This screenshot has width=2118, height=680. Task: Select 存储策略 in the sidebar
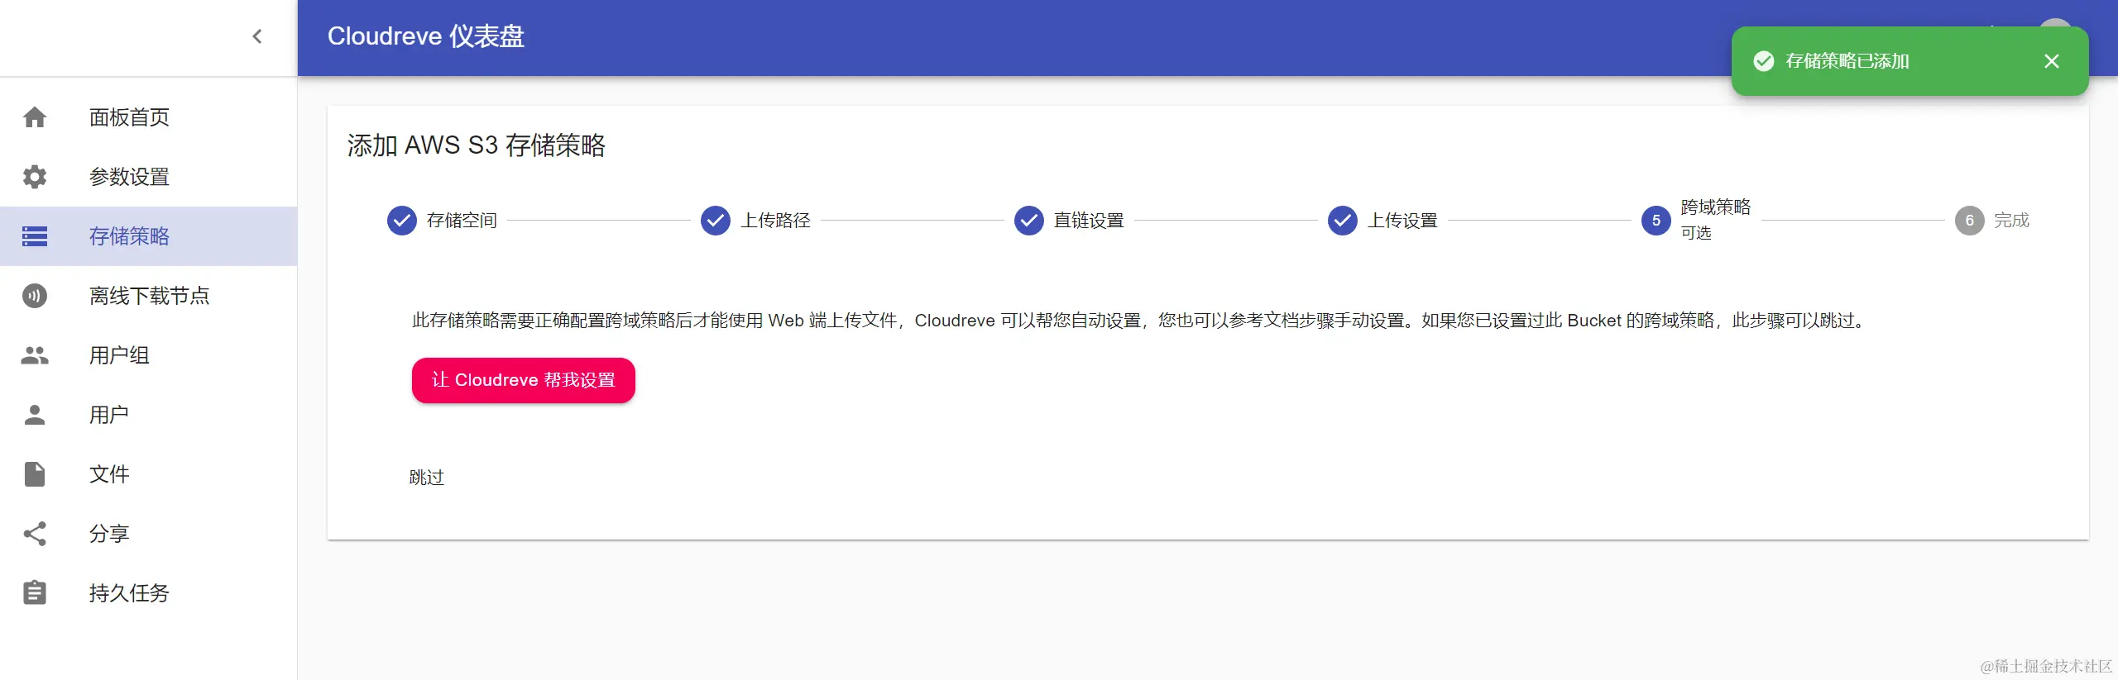(x=149, y=236)
